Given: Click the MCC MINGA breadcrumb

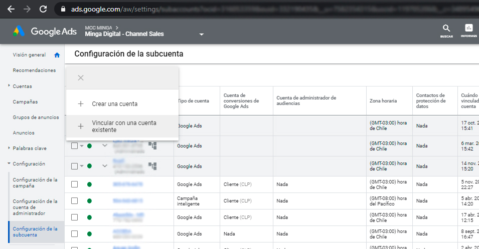Looking at the screenshot, I should tap(98, 27).
